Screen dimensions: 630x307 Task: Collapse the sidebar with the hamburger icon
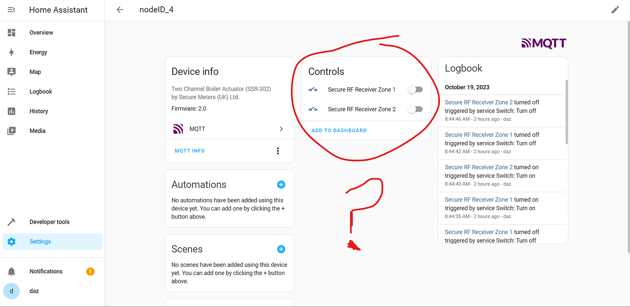11,9
